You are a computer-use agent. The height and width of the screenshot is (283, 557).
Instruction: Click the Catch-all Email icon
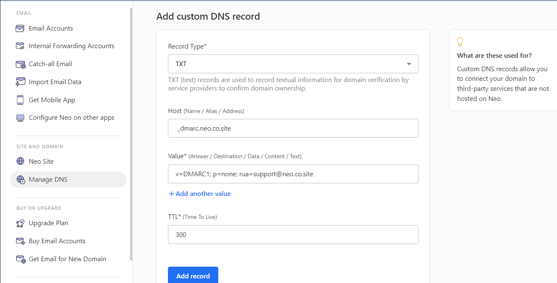(20, 64)
